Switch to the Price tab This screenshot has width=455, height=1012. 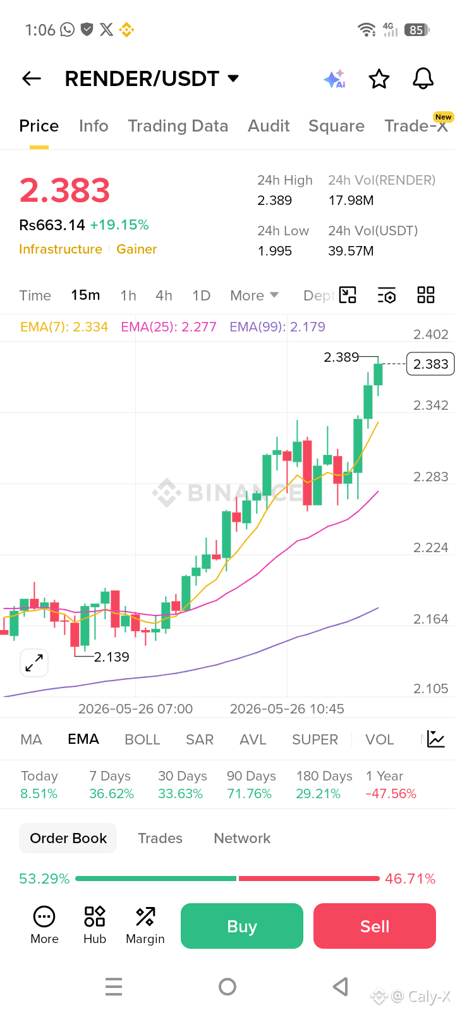click(x=39, y=126)
